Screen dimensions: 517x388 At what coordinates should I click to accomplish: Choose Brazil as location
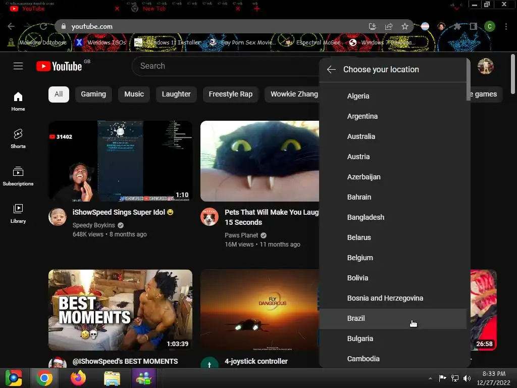pyautogui.click(x=393, y=318)
